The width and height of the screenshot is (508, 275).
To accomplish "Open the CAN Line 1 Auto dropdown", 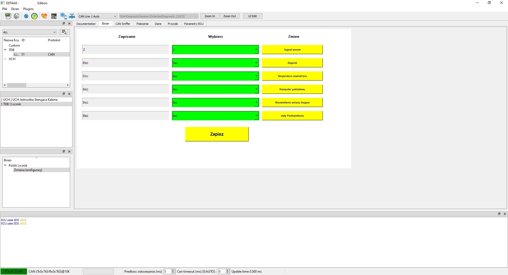I will [97, 16].
